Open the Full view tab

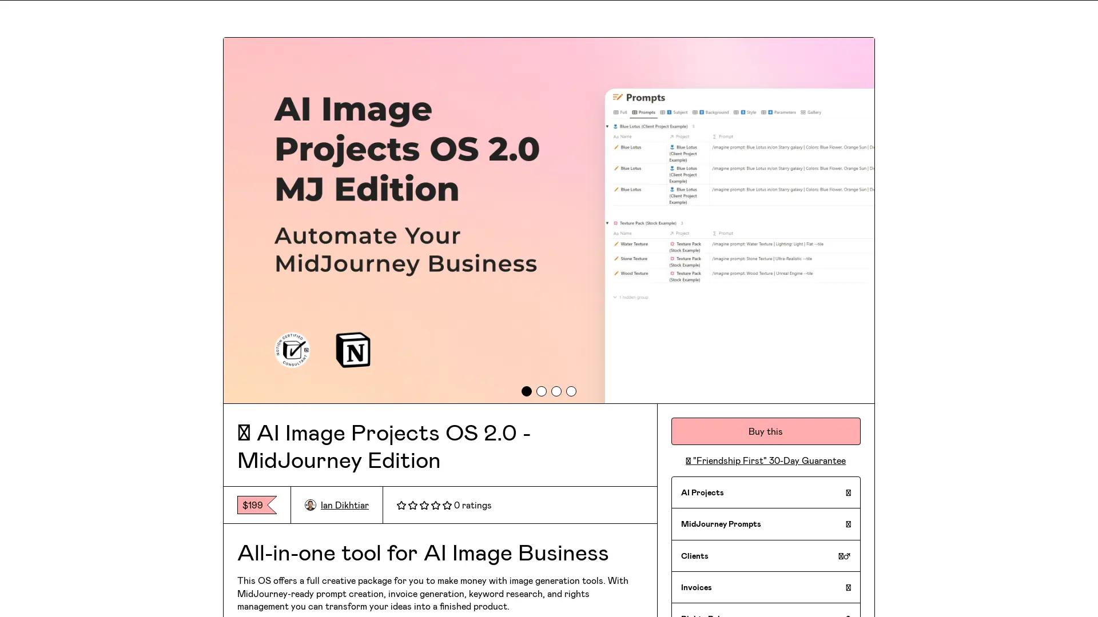(x=623, y=113)
